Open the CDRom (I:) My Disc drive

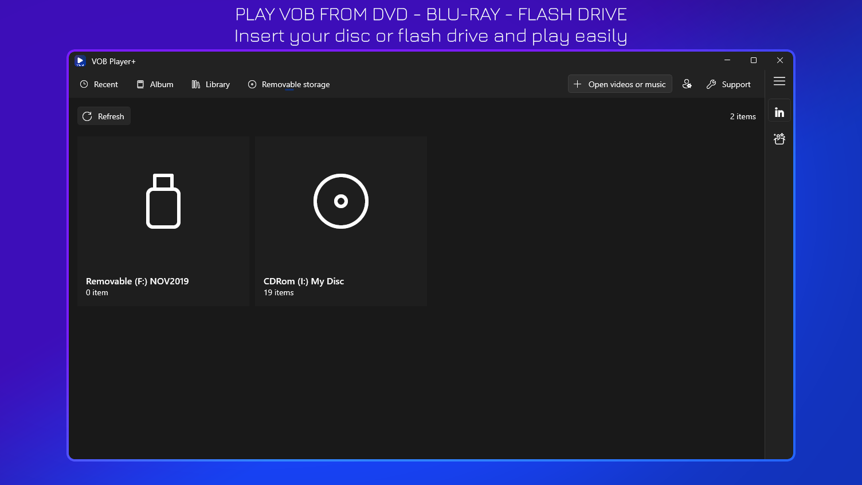pyautogui.click(x=340, y=221)
